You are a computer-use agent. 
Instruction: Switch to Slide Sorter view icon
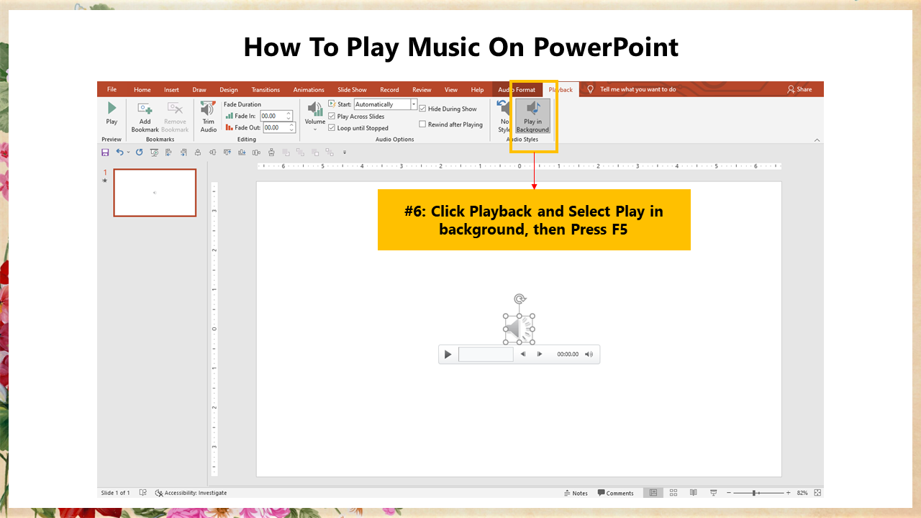(673, 493)
